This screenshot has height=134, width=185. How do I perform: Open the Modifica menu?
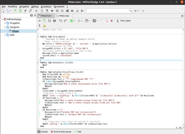click(13, 7)
